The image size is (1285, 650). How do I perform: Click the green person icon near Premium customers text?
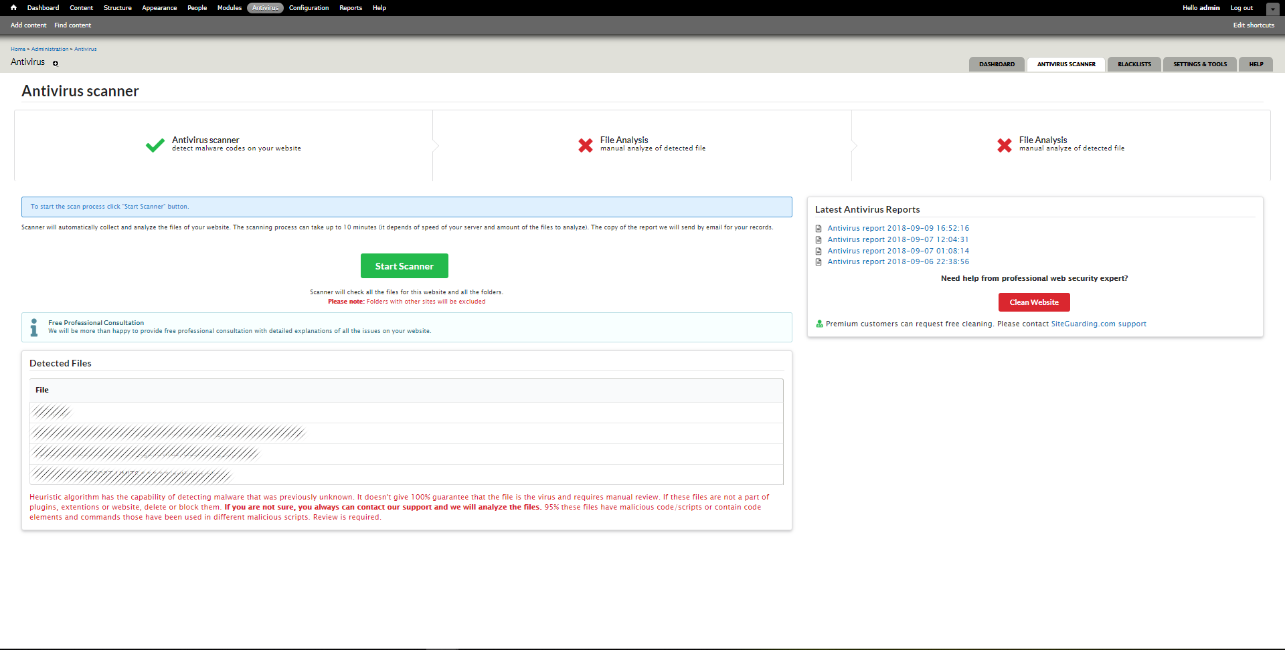tap(819, 324)
